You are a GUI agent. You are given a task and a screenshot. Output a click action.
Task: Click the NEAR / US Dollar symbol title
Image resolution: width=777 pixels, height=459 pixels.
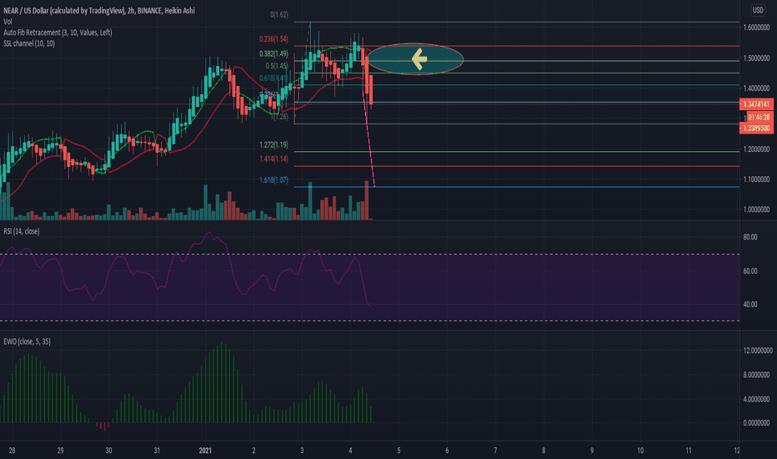coord(99,10)
